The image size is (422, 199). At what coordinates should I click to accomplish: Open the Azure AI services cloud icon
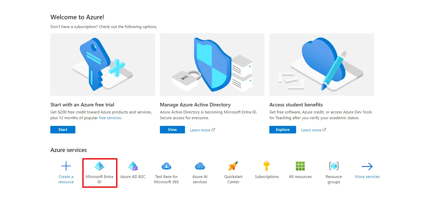200,166
